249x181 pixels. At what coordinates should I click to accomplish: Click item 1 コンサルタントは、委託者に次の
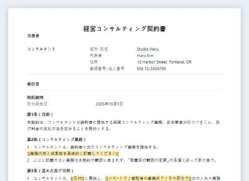(93, 147)
